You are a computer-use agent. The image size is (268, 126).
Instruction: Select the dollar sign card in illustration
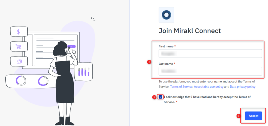(x=19, y=31)
